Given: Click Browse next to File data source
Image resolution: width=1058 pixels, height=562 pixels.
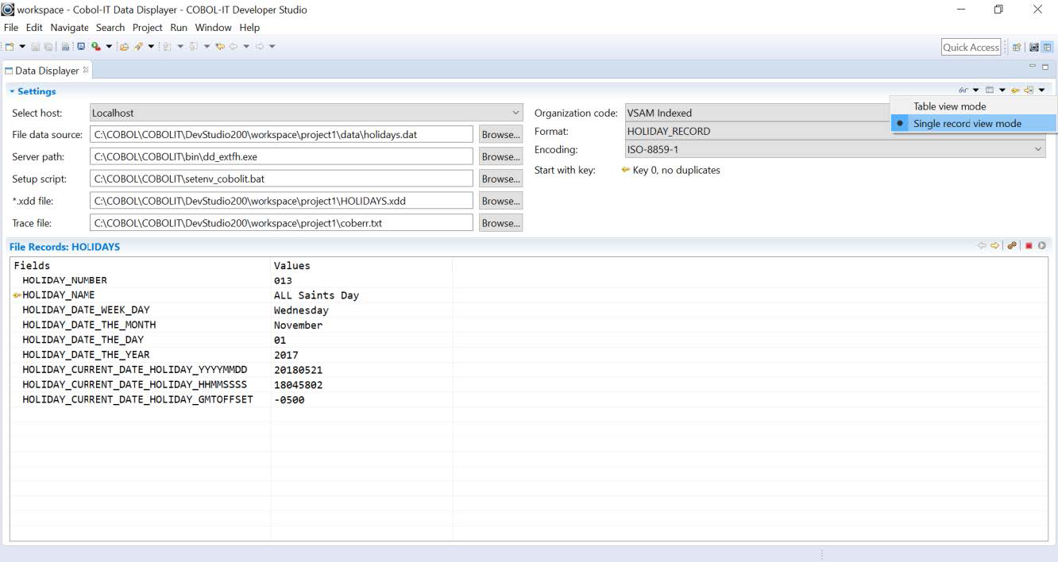Looking at the screenshot, I should click(500, 135).
